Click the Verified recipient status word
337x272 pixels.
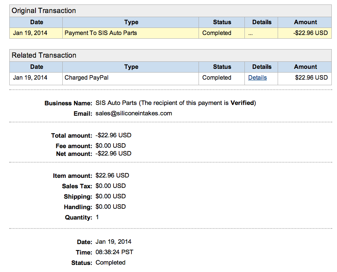click(x=242, y=103)
